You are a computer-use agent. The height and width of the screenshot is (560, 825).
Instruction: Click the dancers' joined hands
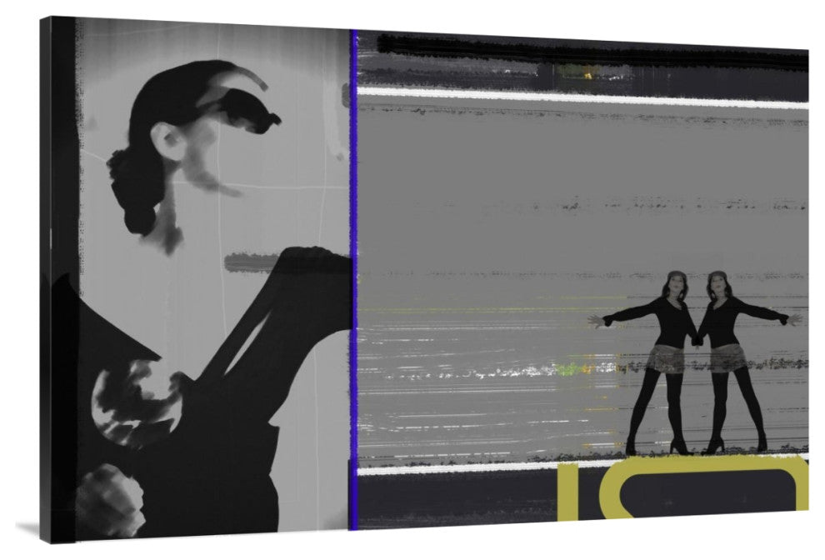click(696, 339)
